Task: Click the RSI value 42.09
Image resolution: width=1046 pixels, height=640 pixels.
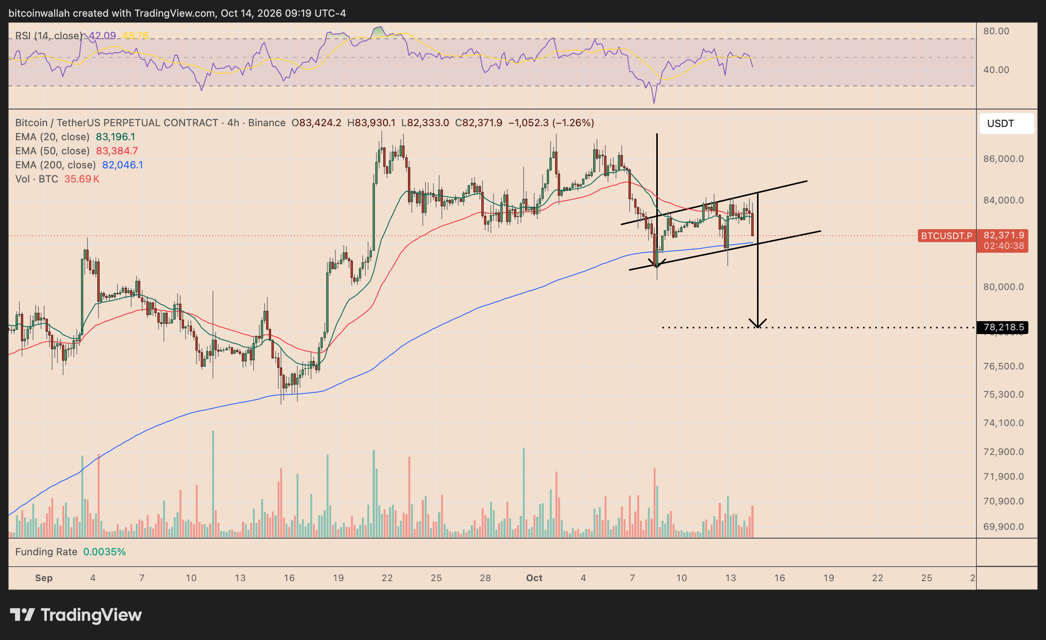Action: (102, 36)
